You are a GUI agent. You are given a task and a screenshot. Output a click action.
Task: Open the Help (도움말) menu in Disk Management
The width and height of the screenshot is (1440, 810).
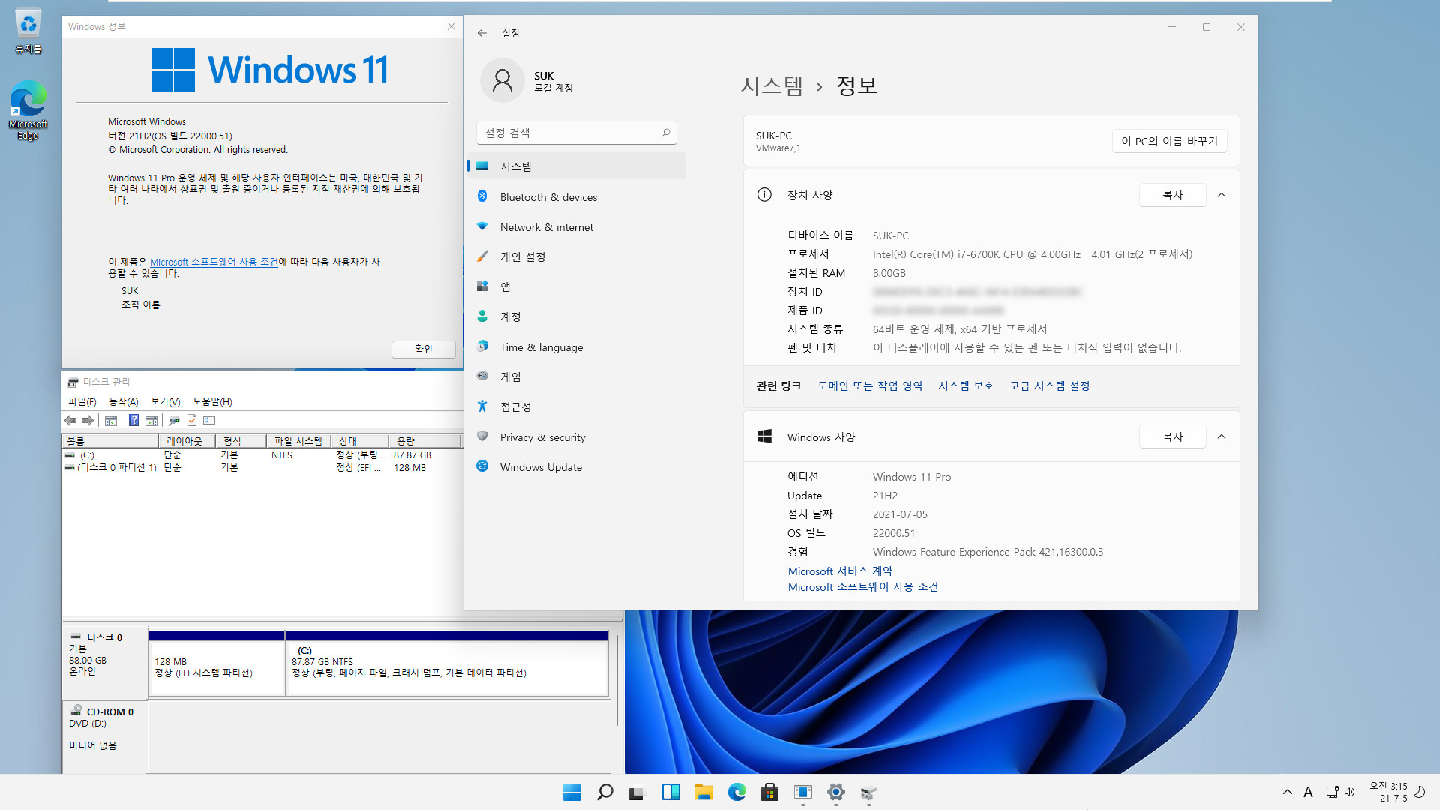(x=212, y=401)
